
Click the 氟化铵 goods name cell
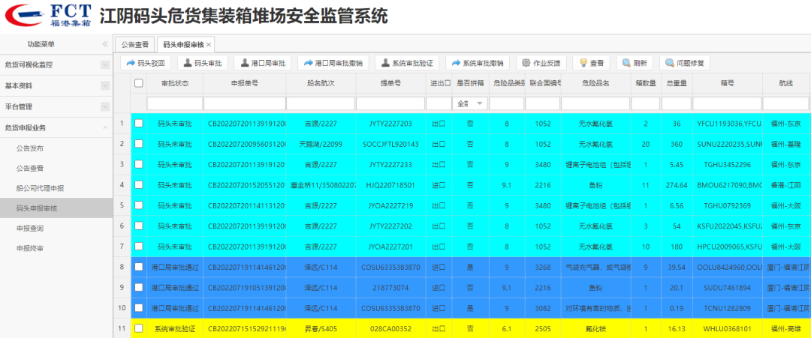595,328
